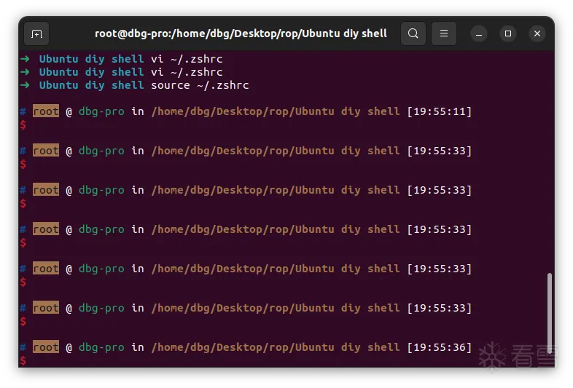
Task: Click the path in the 19:55:11 prompt line
Action: pos(276,111)
